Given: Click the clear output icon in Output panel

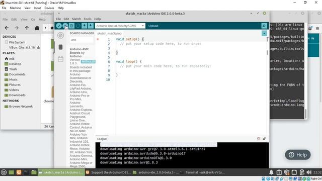Looking at the screenshot, I should pos(259,139).
